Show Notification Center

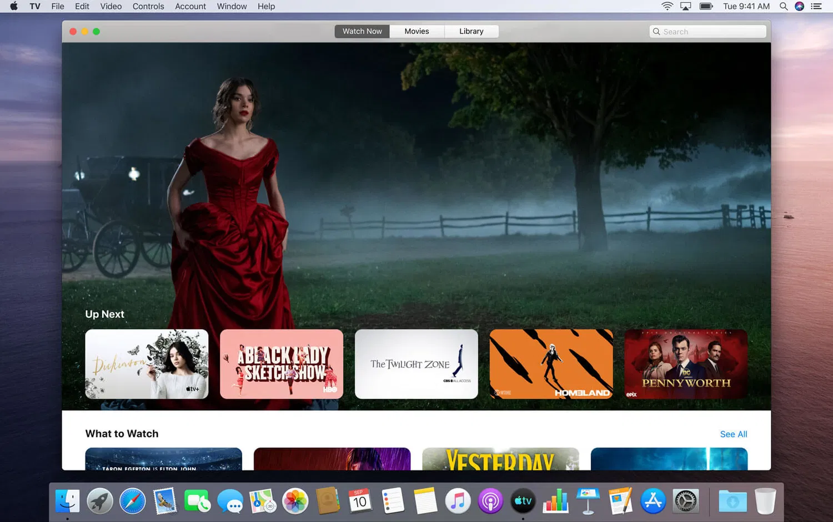pyautogui.click(x=816, y=6)
